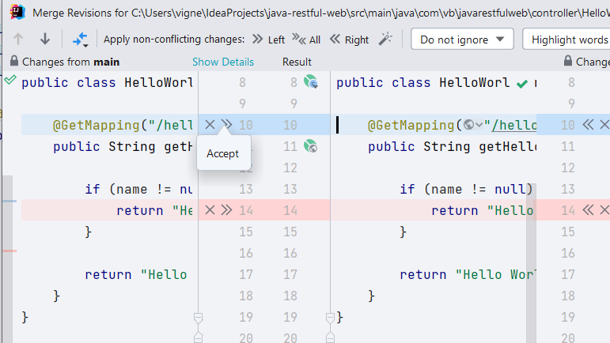The image size is (610, 343).
Task: Apply non-conflicting changes from Left
Action: pos(268,40)
